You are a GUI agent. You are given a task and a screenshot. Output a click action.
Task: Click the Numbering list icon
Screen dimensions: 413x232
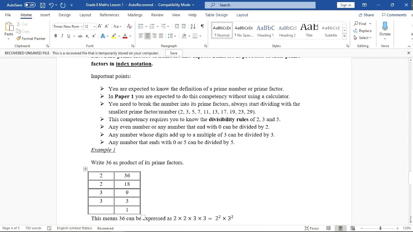point(152,26)
